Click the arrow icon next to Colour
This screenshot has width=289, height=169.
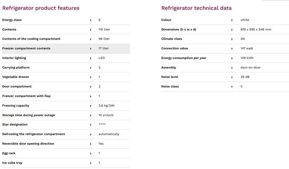pyautogui.click(x=232, y=20)
